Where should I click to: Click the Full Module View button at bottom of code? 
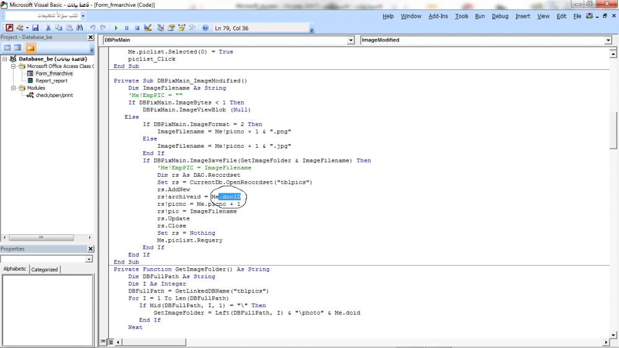point(110,342)
